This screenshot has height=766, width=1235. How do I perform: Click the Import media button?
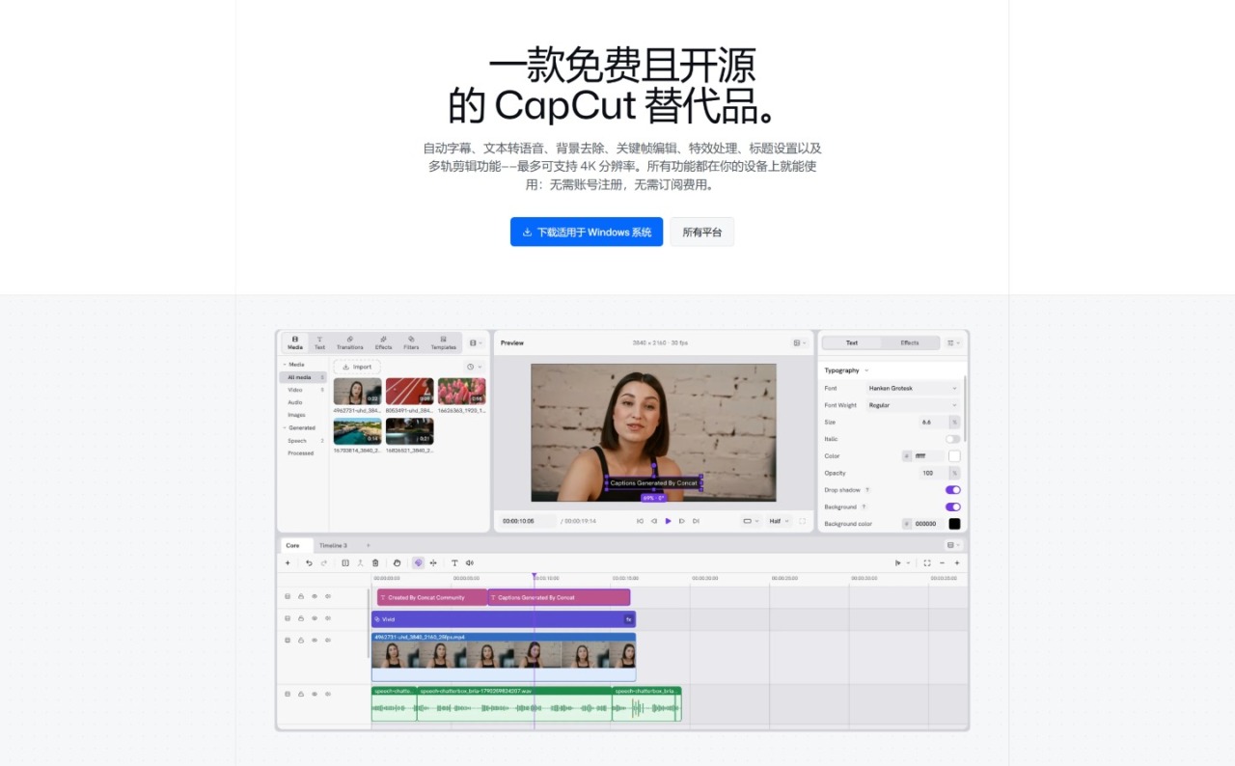click(357, 367)
